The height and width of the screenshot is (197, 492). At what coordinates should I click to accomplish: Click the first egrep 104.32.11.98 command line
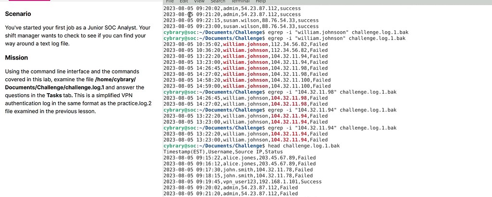point(280,92)
